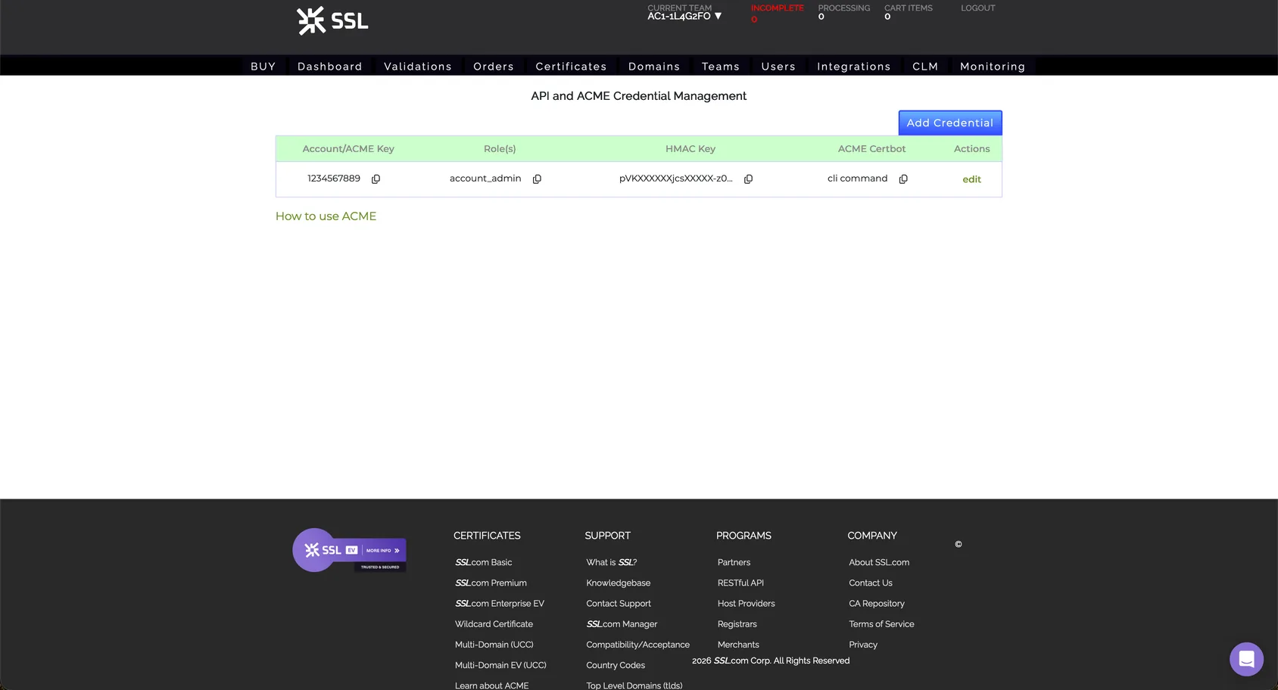Copy the account key 1234567889
The image size is (1278, 690).
coord(376,179)
